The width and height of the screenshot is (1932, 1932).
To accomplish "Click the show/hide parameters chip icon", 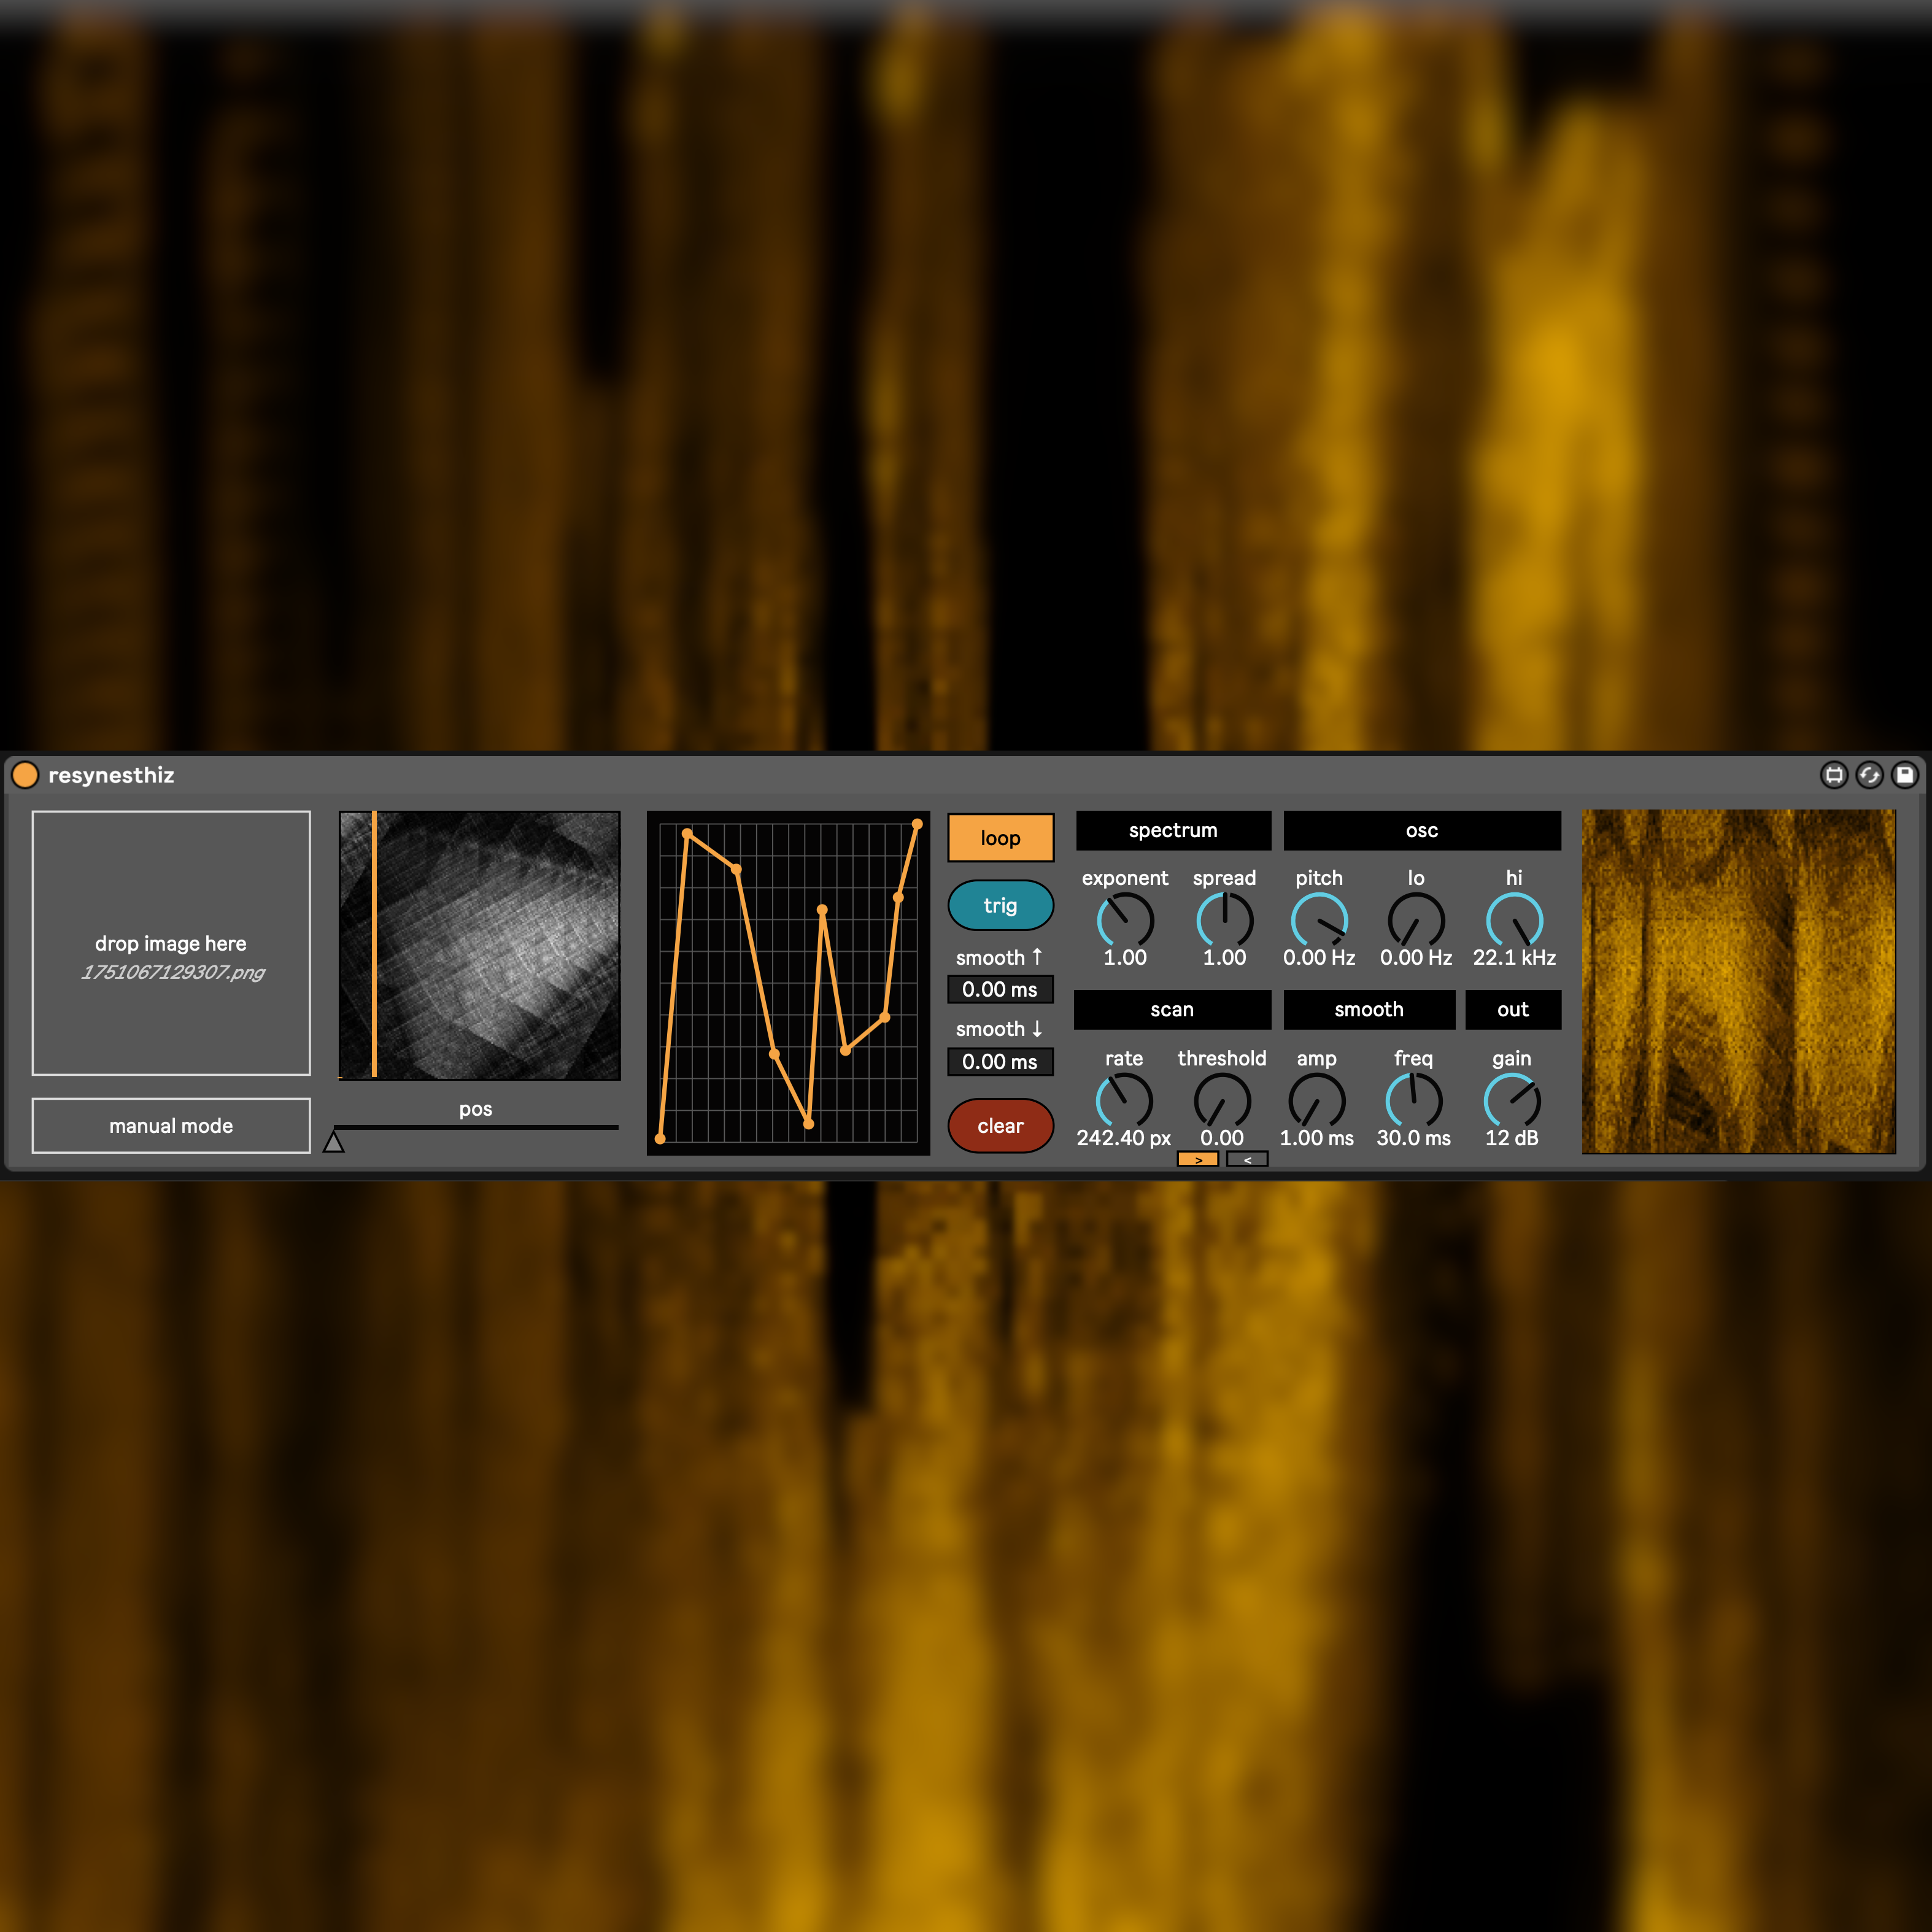I will (1833, 775).
